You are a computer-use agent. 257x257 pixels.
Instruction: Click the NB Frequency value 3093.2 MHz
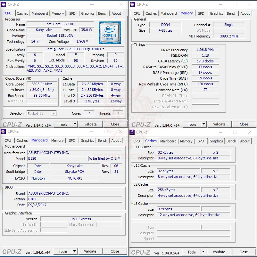tap(229, 36)
